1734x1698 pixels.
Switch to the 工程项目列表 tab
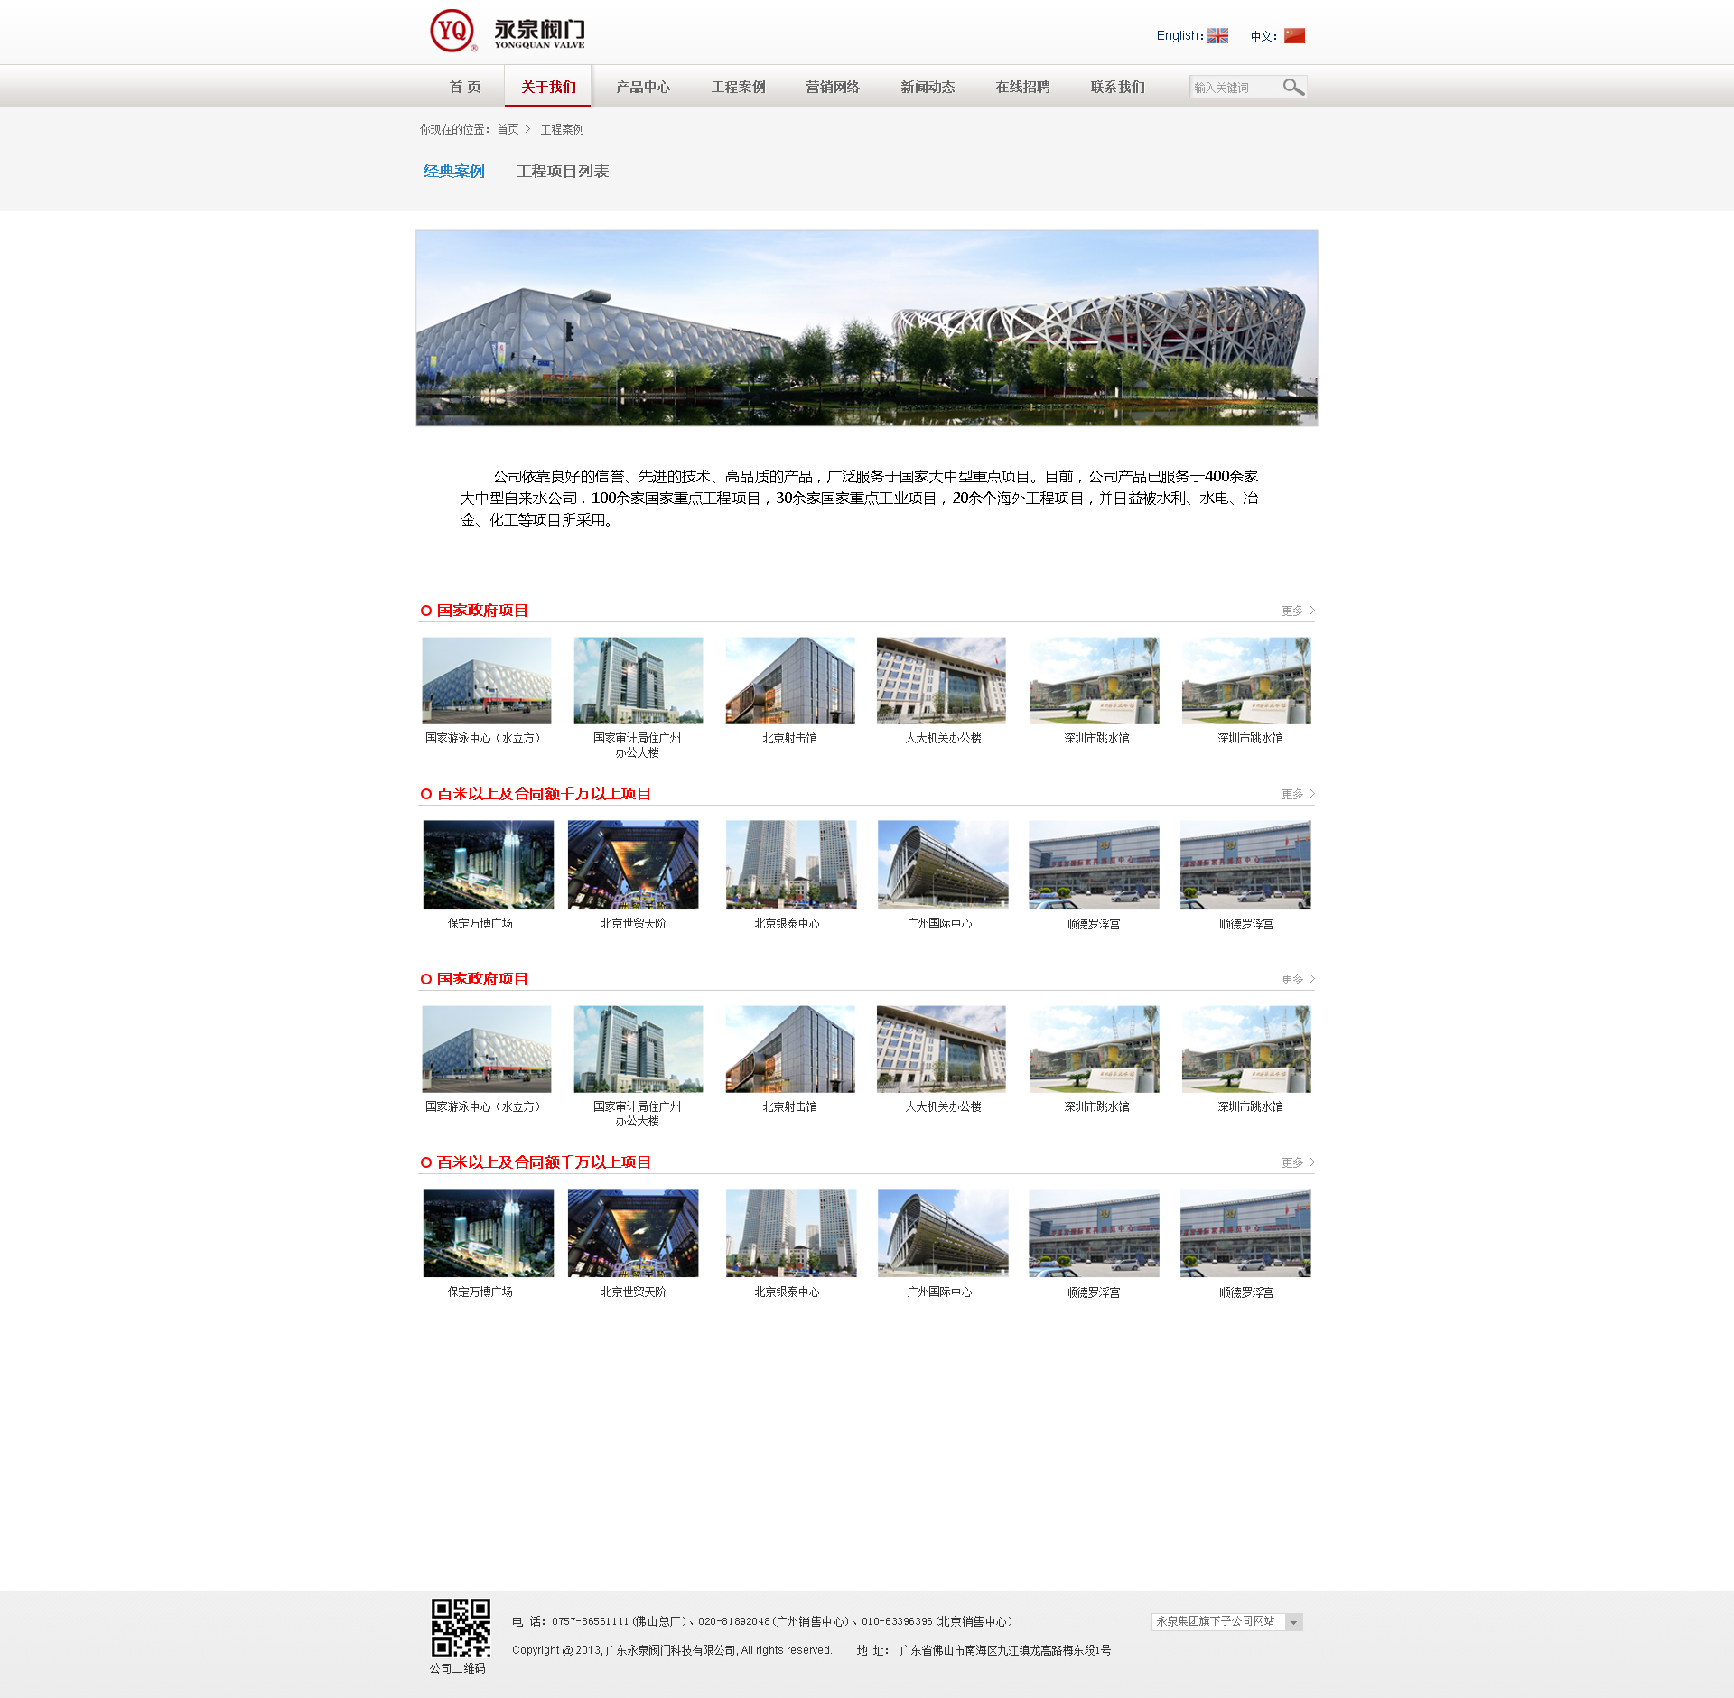click(x=562, y=172)
